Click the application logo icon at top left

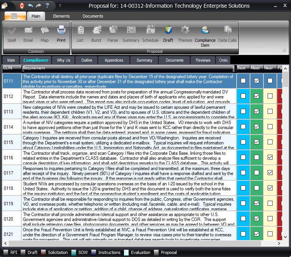(5, 6)
